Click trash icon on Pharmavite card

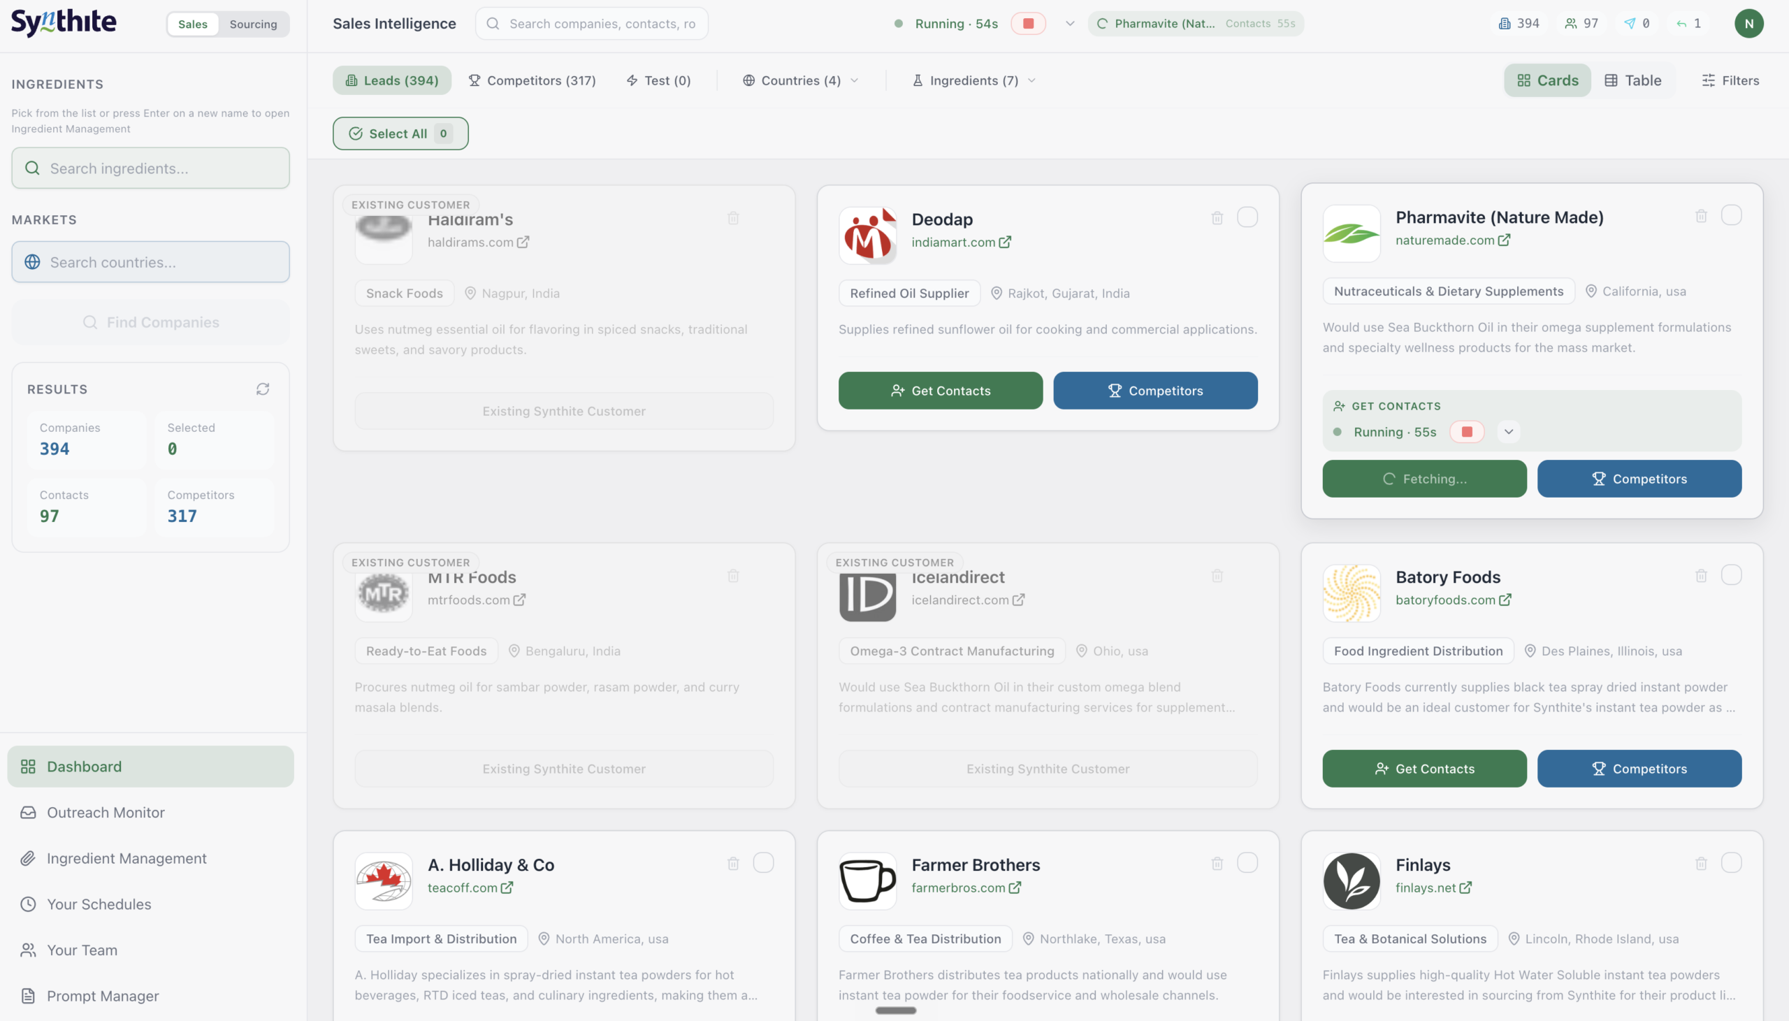[x=1702, y=216]
